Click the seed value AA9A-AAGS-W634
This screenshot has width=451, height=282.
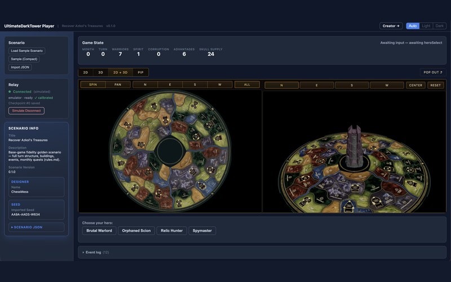(25, 214)
